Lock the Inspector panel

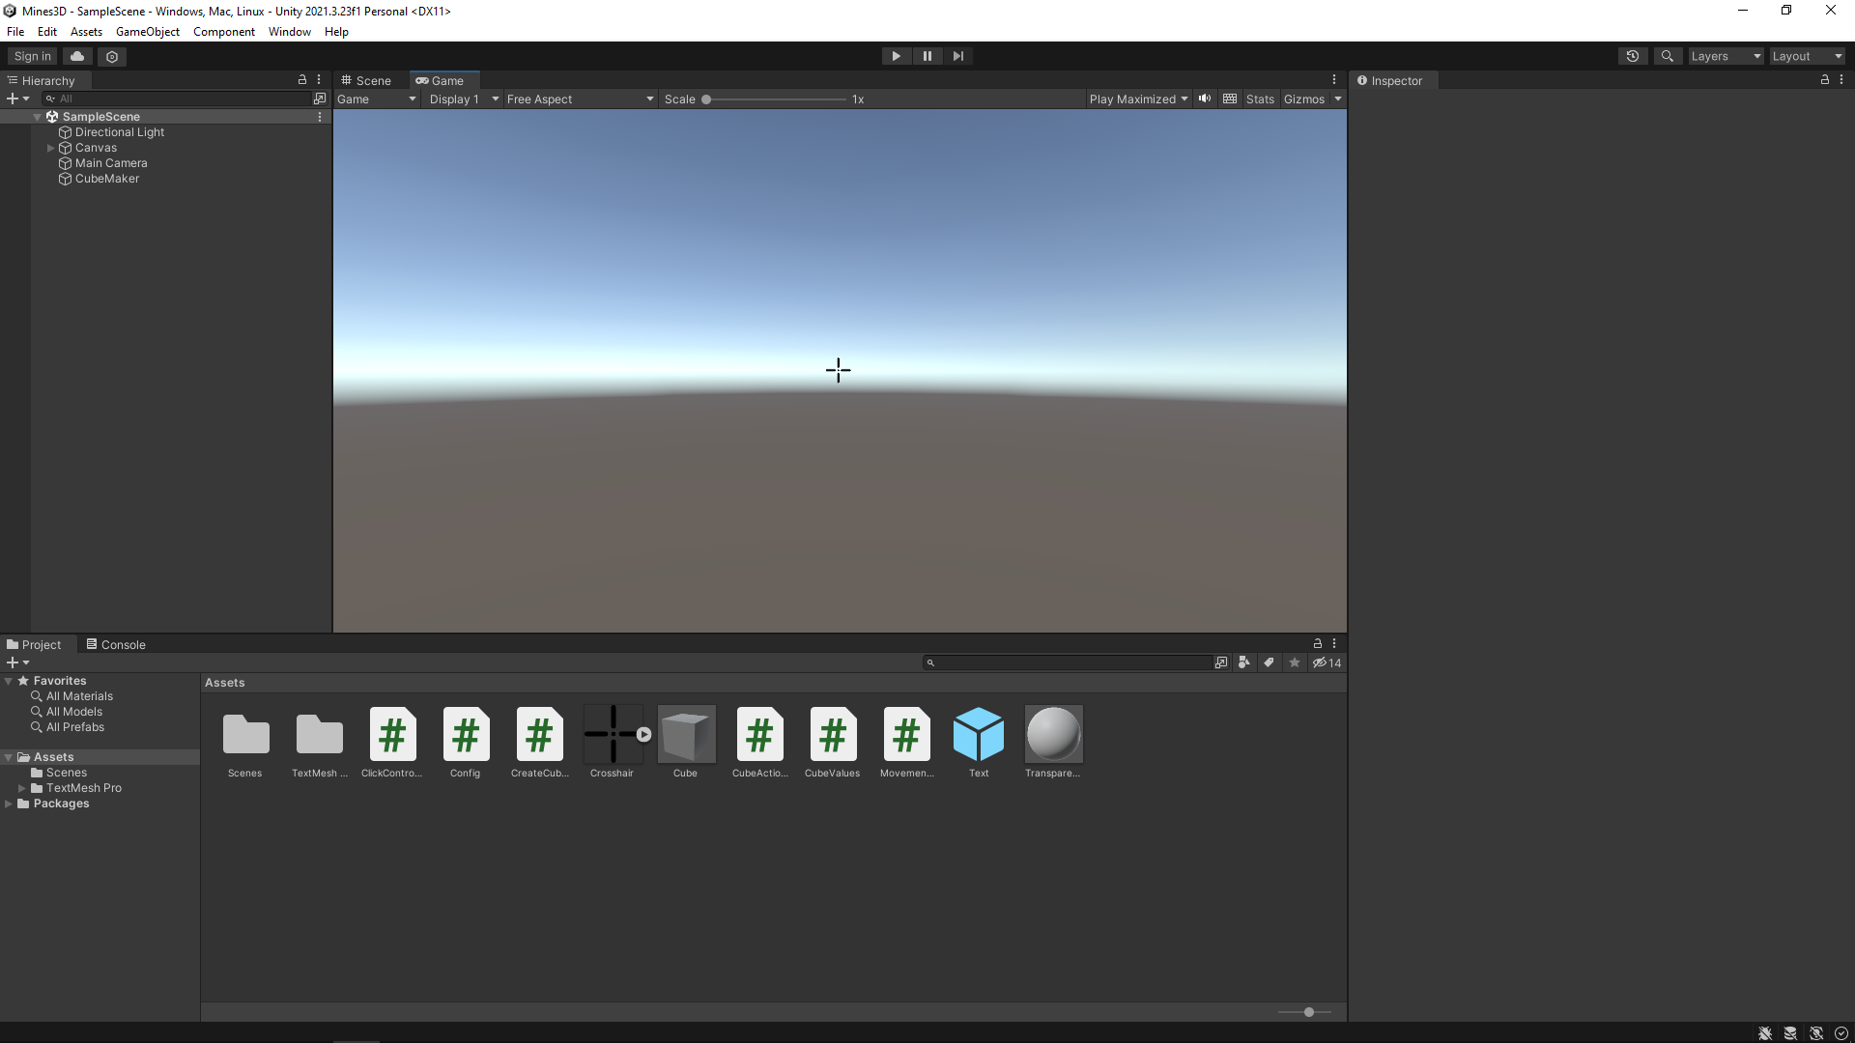click(1824, 80)
